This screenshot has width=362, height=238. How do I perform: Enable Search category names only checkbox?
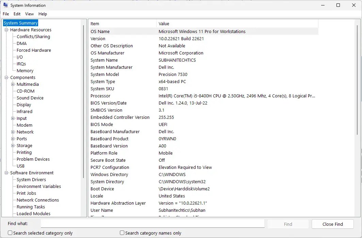[x=122, y=233]
